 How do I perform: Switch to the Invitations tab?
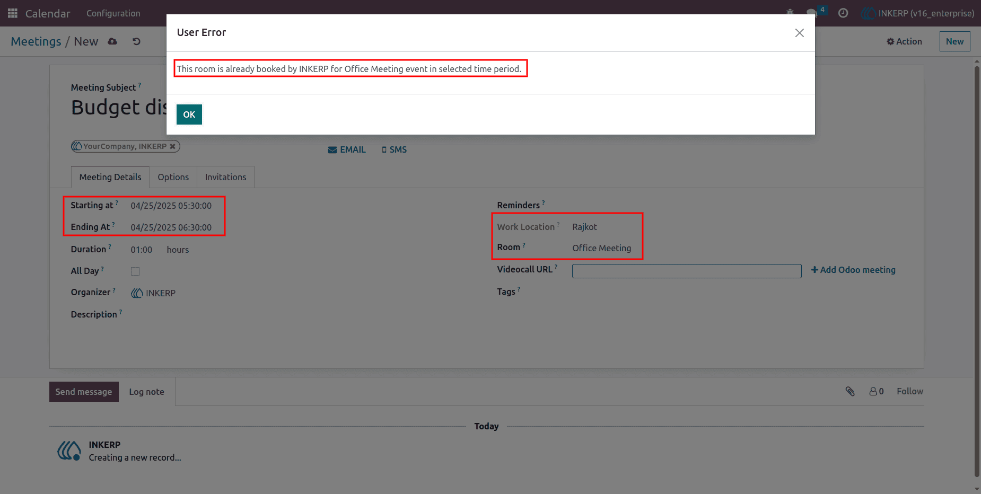225,177
